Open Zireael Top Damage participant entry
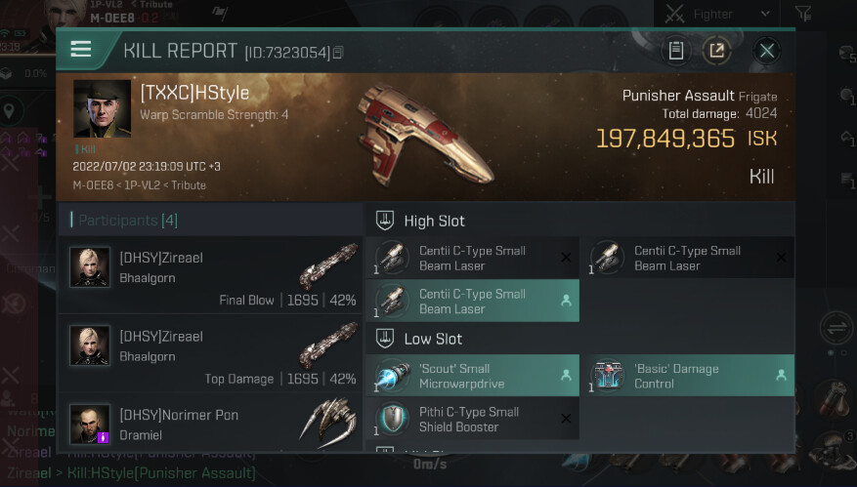Screen dimensions: 857x487 pos(210,352)
